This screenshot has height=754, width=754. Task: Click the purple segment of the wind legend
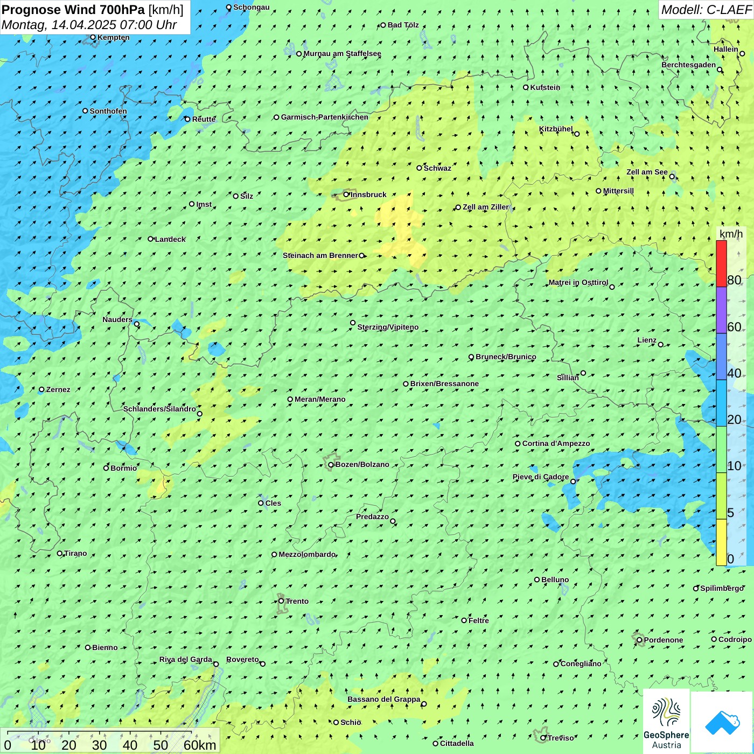click(x=721, y=310)
